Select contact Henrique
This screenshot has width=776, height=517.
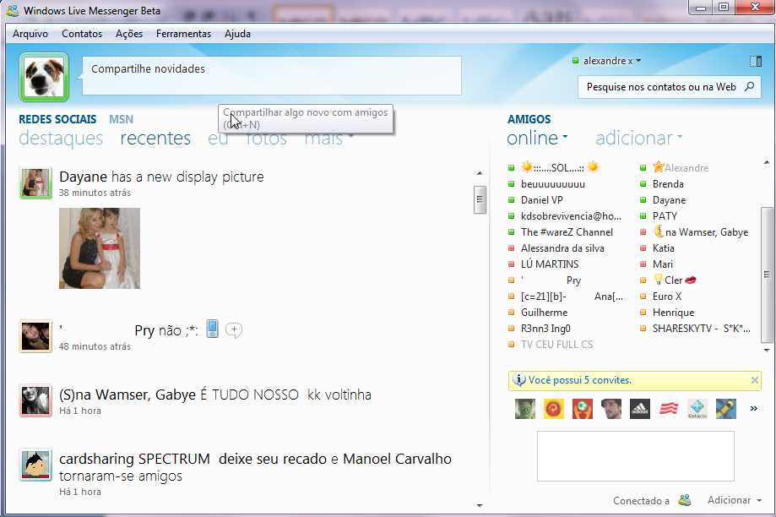tap(673, 313)
